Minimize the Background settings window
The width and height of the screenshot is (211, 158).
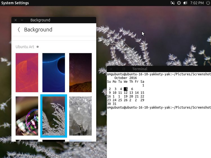[22, 20]
